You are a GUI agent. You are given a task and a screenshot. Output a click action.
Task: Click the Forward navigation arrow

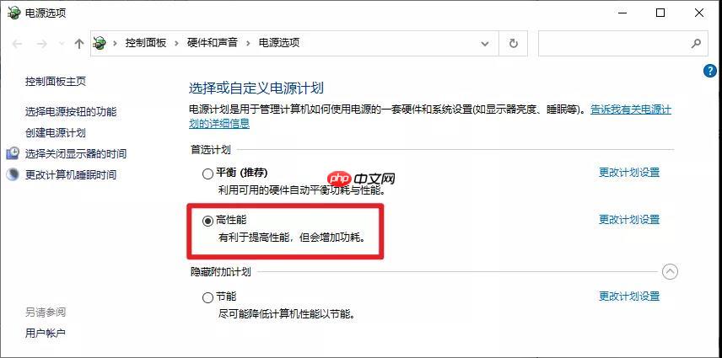tap(42, 44)
